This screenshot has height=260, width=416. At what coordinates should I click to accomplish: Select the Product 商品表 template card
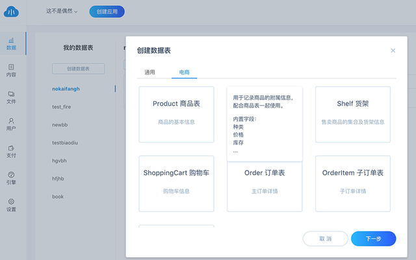coord(176,115)
